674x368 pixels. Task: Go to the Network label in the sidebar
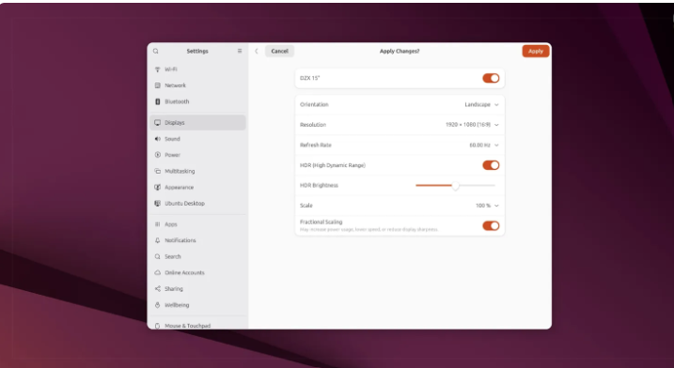[x=176, y=85]
